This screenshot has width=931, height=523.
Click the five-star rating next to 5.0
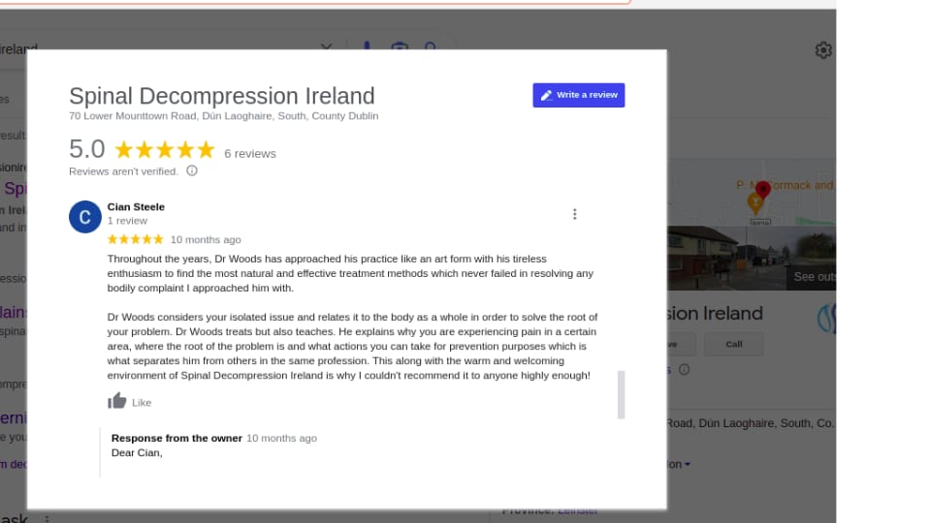pyautogui.click(x=165, y=149)
